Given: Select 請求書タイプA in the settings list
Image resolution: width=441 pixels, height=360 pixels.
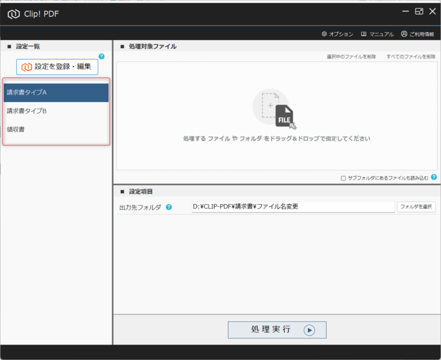Looking at the screenshot, I should pyautogui.click(x=56, y=92).
